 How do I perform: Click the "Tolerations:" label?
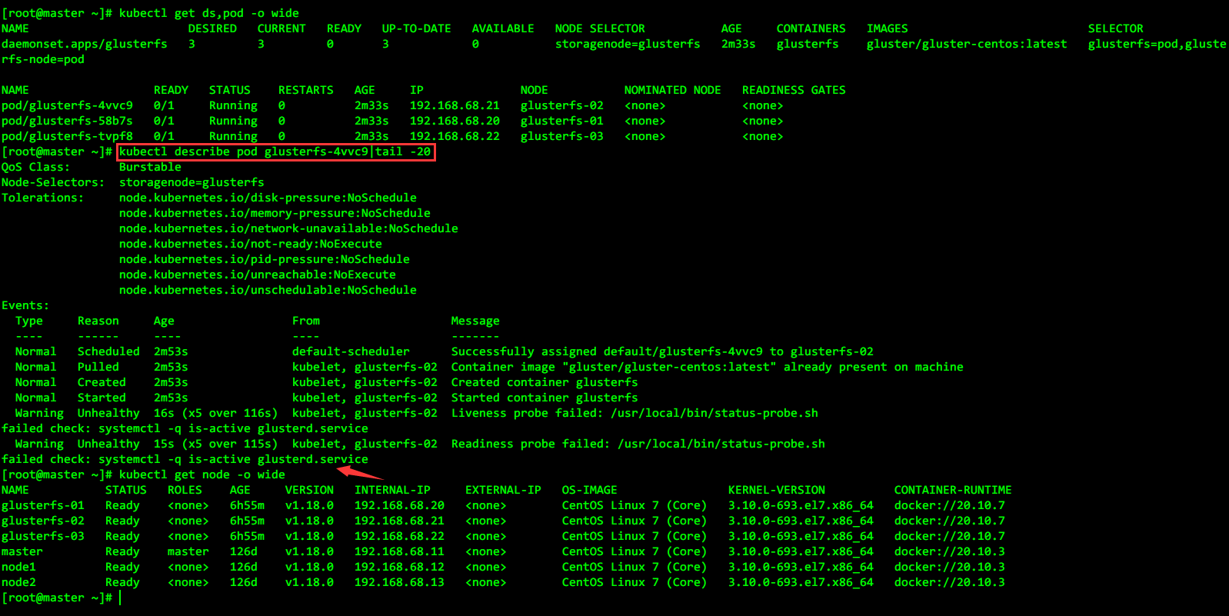click(42, 198)
